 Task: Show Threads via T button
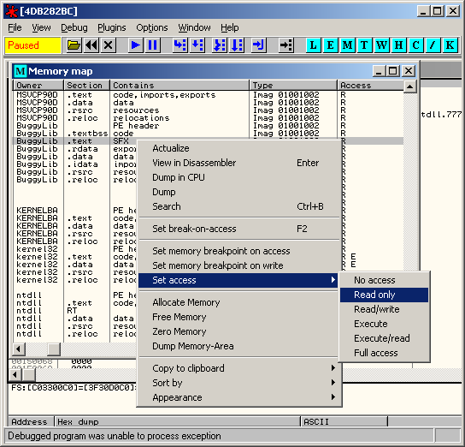[x=364, y=45]
